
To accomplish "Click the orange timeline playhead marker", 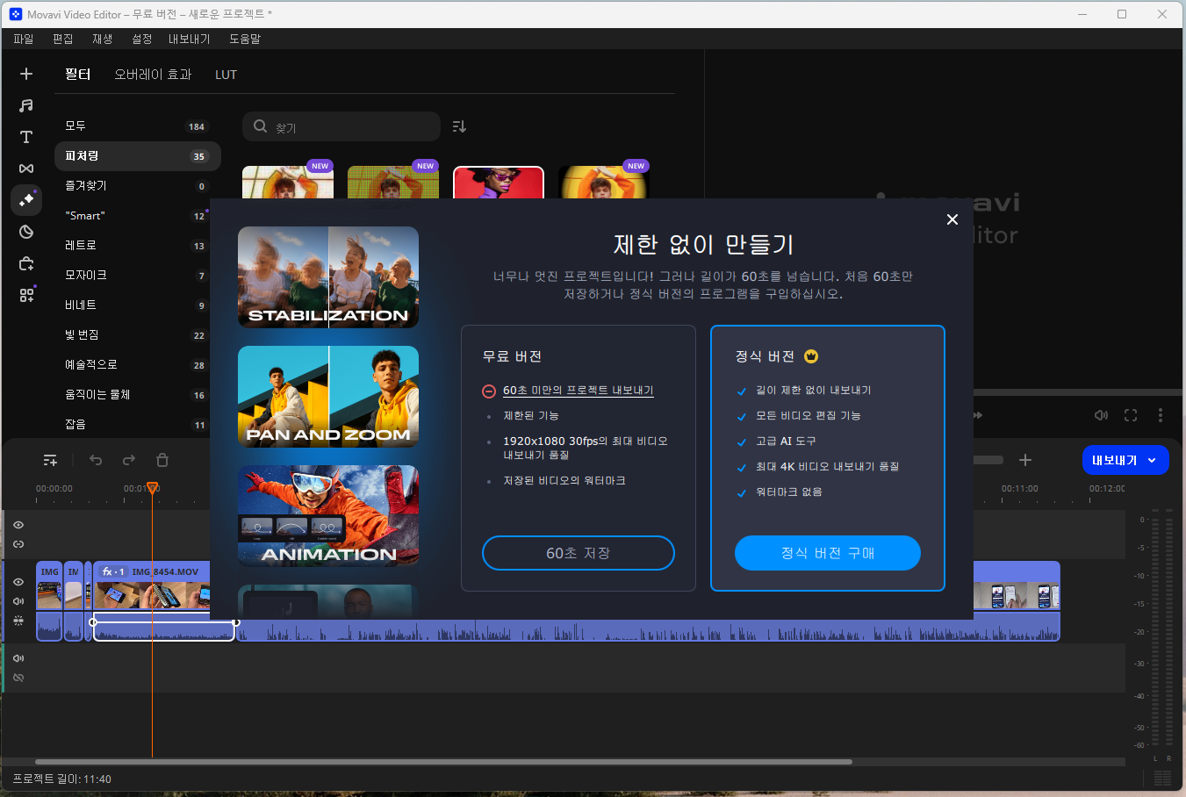I will [152, 488].
